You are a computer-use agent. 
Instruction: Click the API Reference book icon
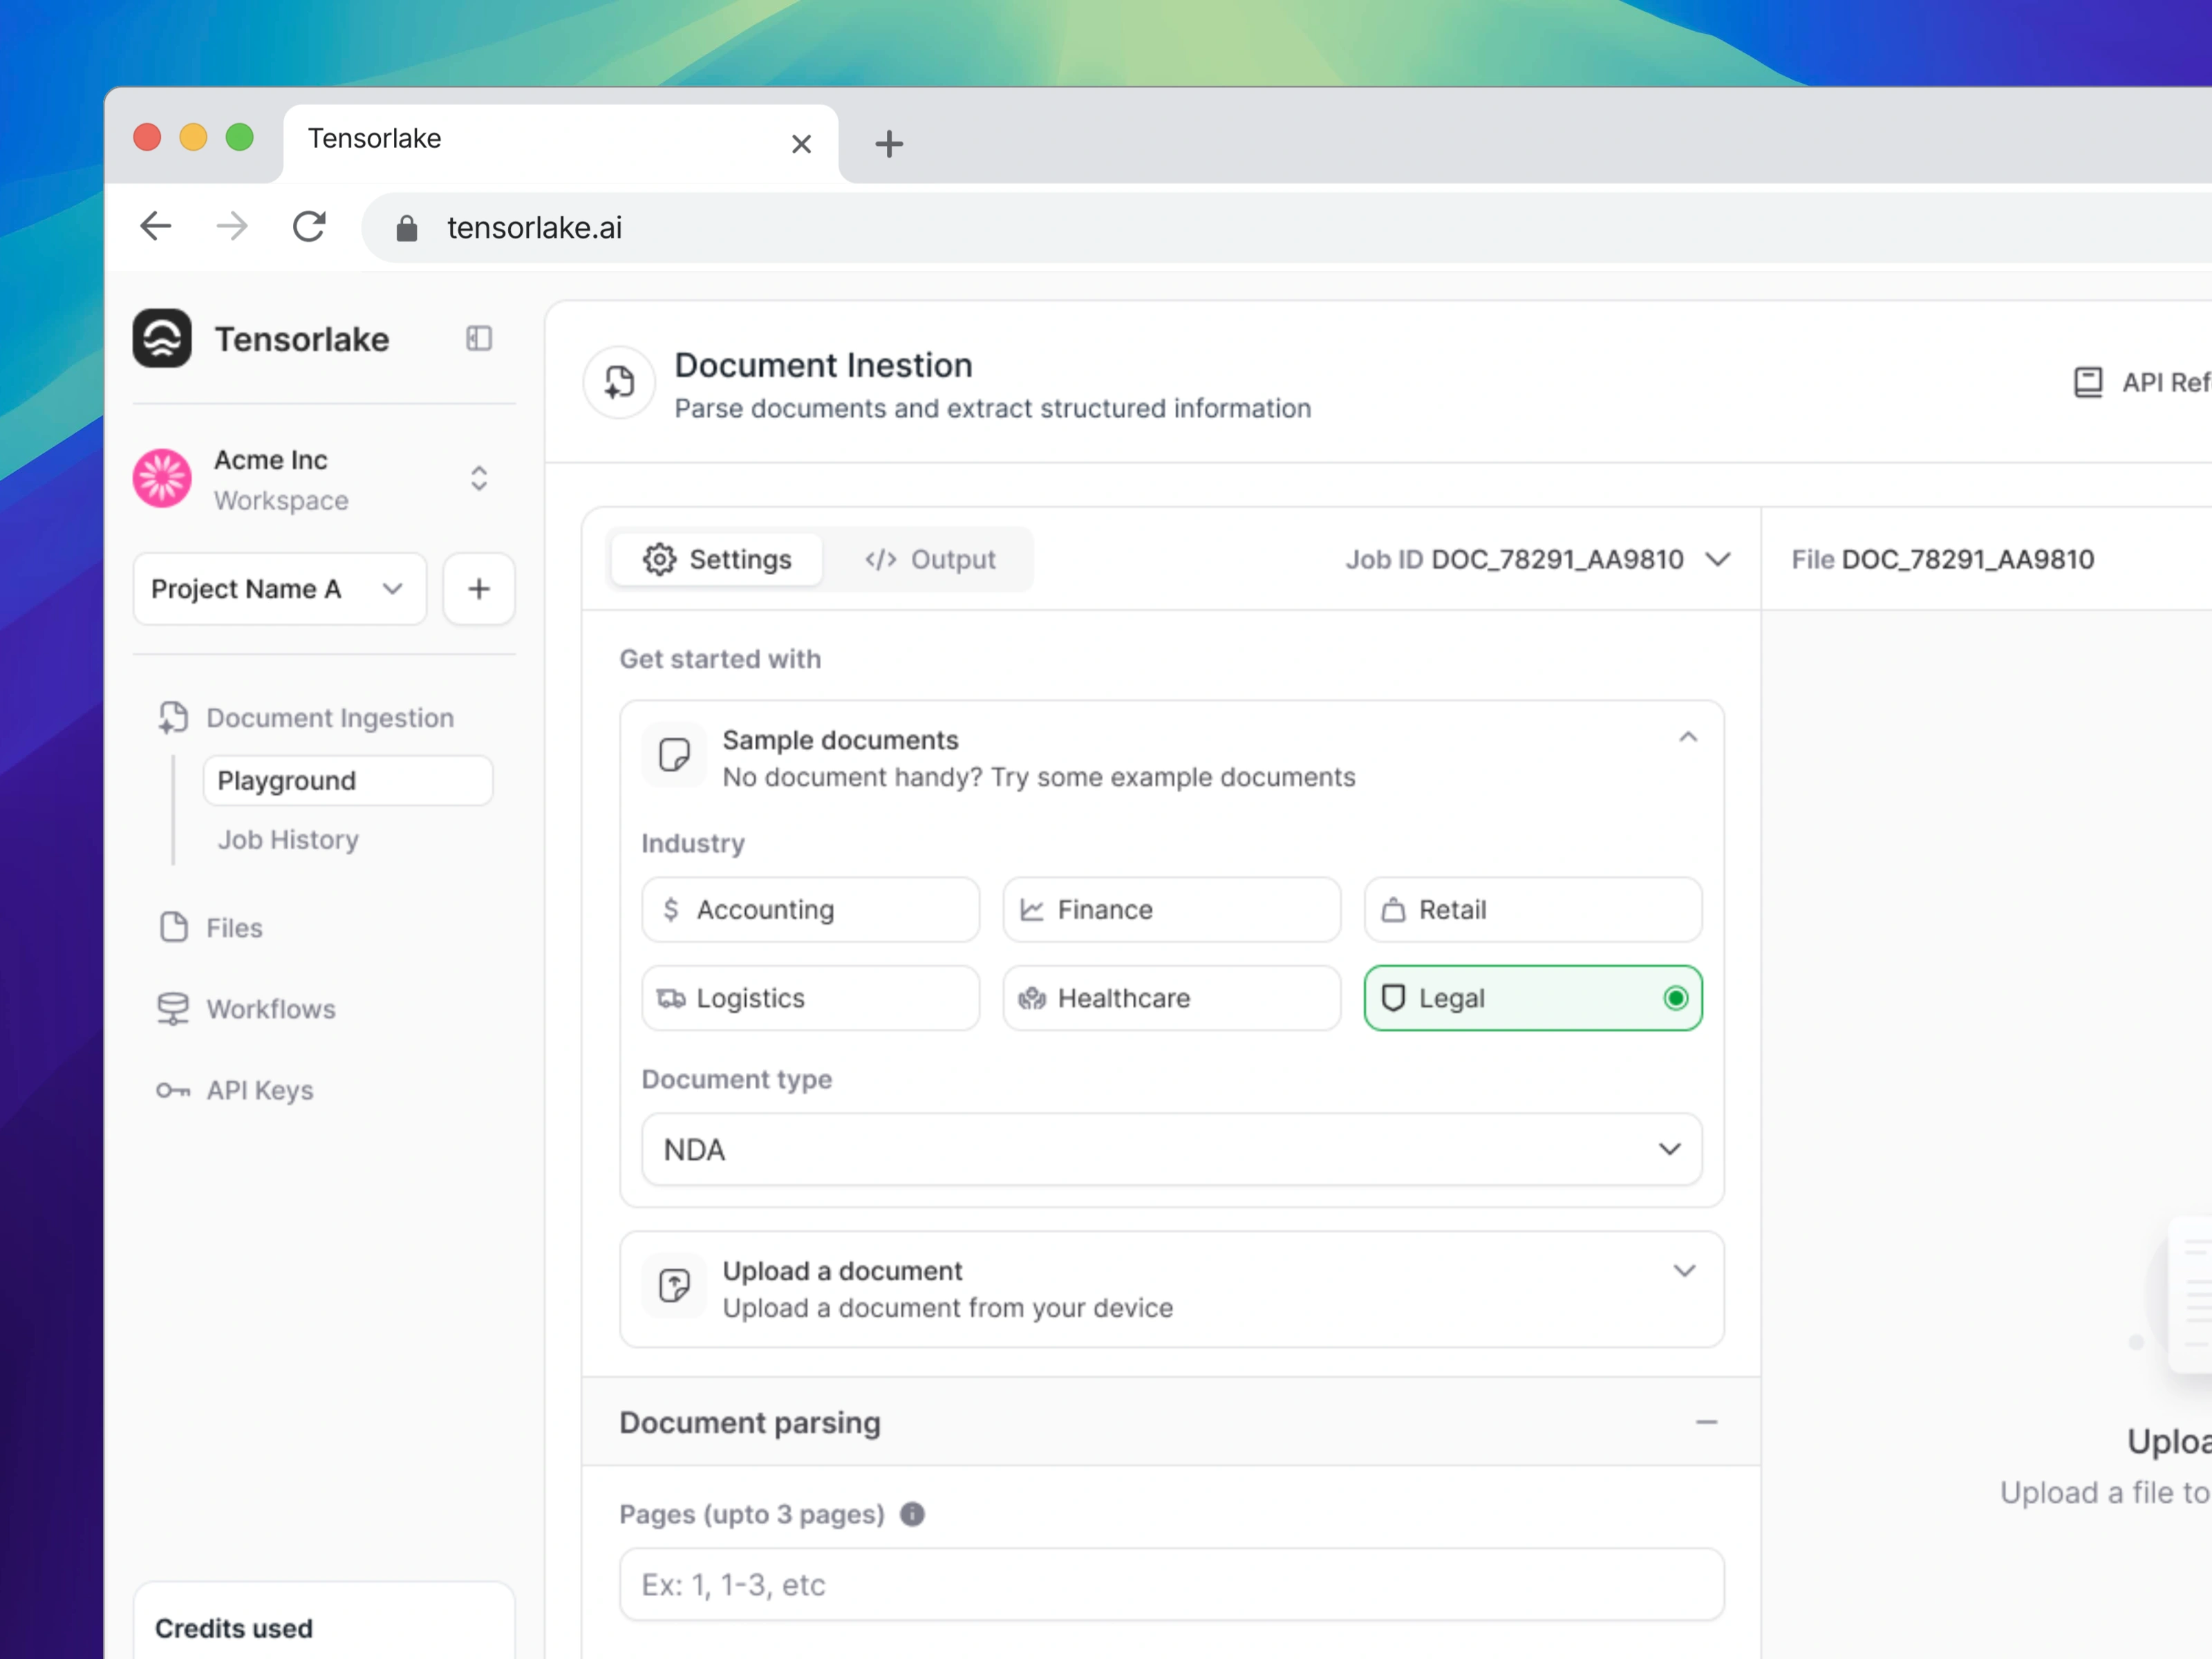click(2087, 382)
